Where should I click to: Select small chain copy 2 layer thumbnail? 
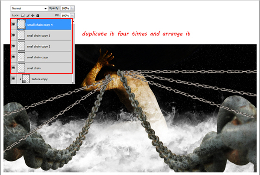[x=21, y=46]
